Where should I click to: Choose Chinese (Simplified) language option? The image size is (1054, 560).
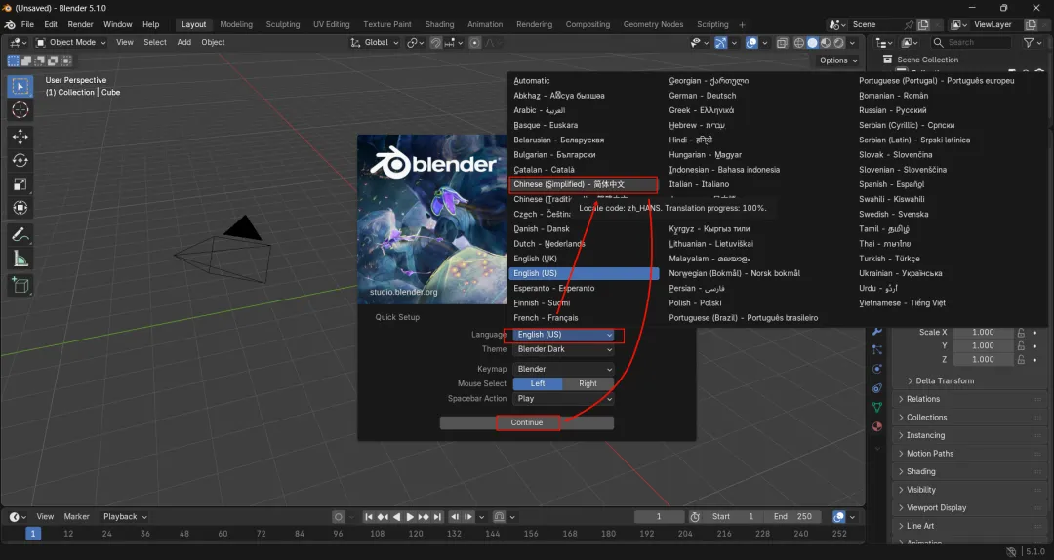(x=584, y=184)
